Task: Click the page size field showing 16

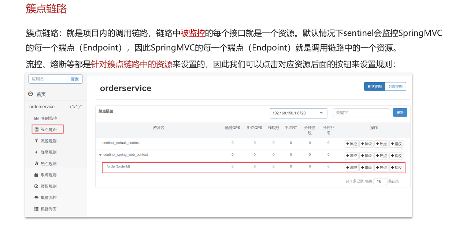Action: [380, 181]
